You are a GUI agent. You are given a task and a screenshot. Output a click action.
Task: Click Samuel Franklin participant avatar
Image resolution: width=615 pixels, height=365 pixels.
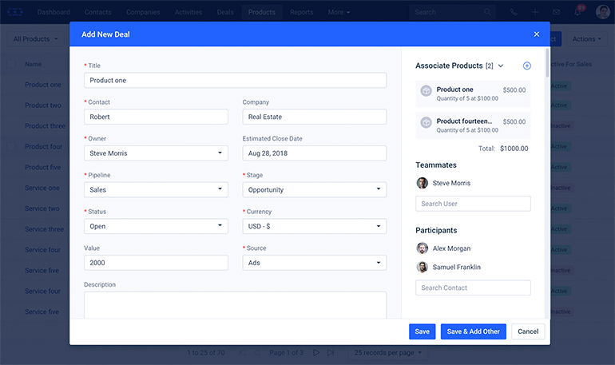(422, 267)
